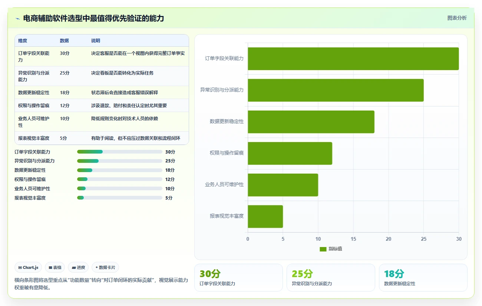Click the 报表视觉丰富度 chart bar

265,216
